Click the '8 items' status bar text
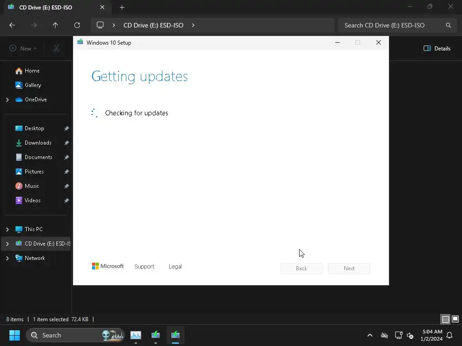462x346 pixels. 15,319
